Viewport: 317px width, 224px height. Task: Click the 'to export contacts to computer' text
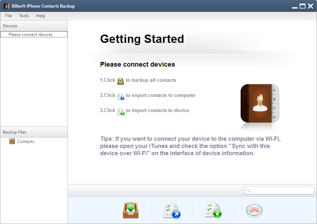click(x=161, y=95)
